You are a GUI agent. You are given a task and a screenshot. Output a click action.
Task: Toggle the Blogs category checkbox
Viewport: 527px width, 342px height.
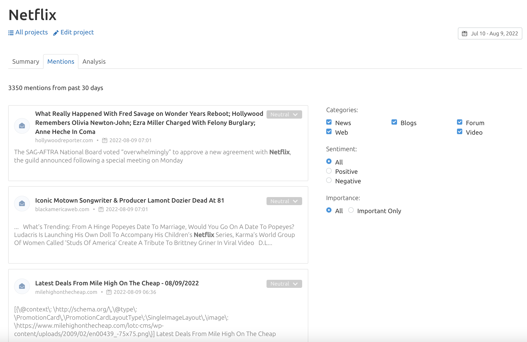point(394,122)
